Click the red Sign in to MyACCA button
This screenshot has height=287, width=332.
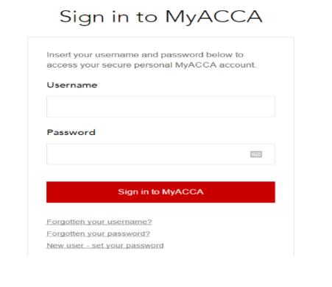[160, 192]
